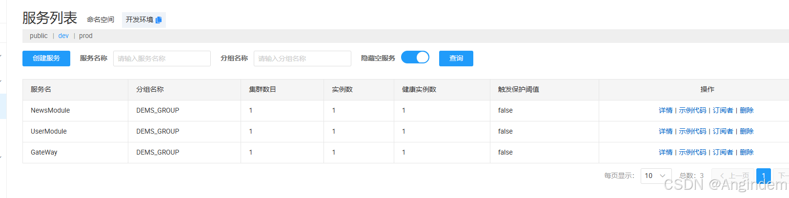The height and width of the screenshot is (198, 789).
Task: Click the 创建服务 button
Action: tap(46, 59)
